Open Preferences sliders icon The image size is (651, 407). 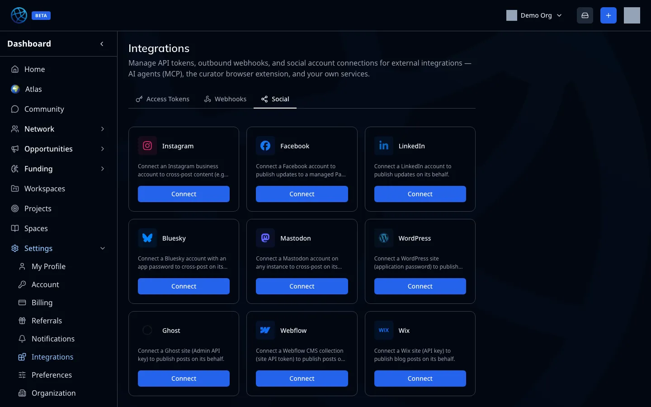click(22, 375)
